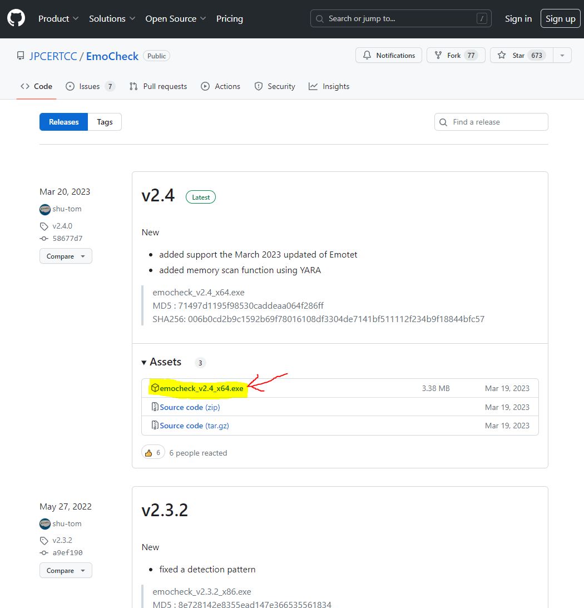Open the EmoCheck repository link
584x608 pixels.
tap(112, 56)
